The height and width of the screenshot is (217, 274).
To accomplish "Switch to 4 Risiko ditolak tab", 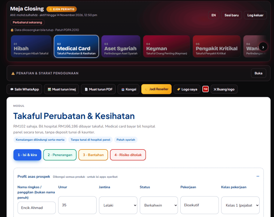I will [128, 155].
